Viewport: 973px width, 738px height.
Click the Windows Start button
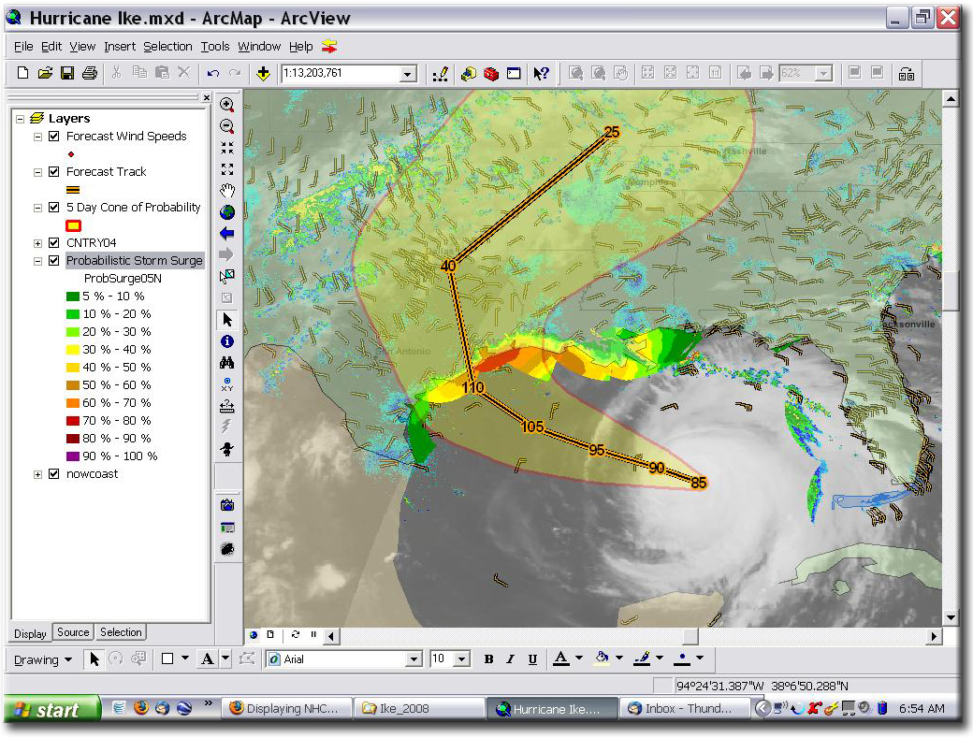tap(51, 709)
